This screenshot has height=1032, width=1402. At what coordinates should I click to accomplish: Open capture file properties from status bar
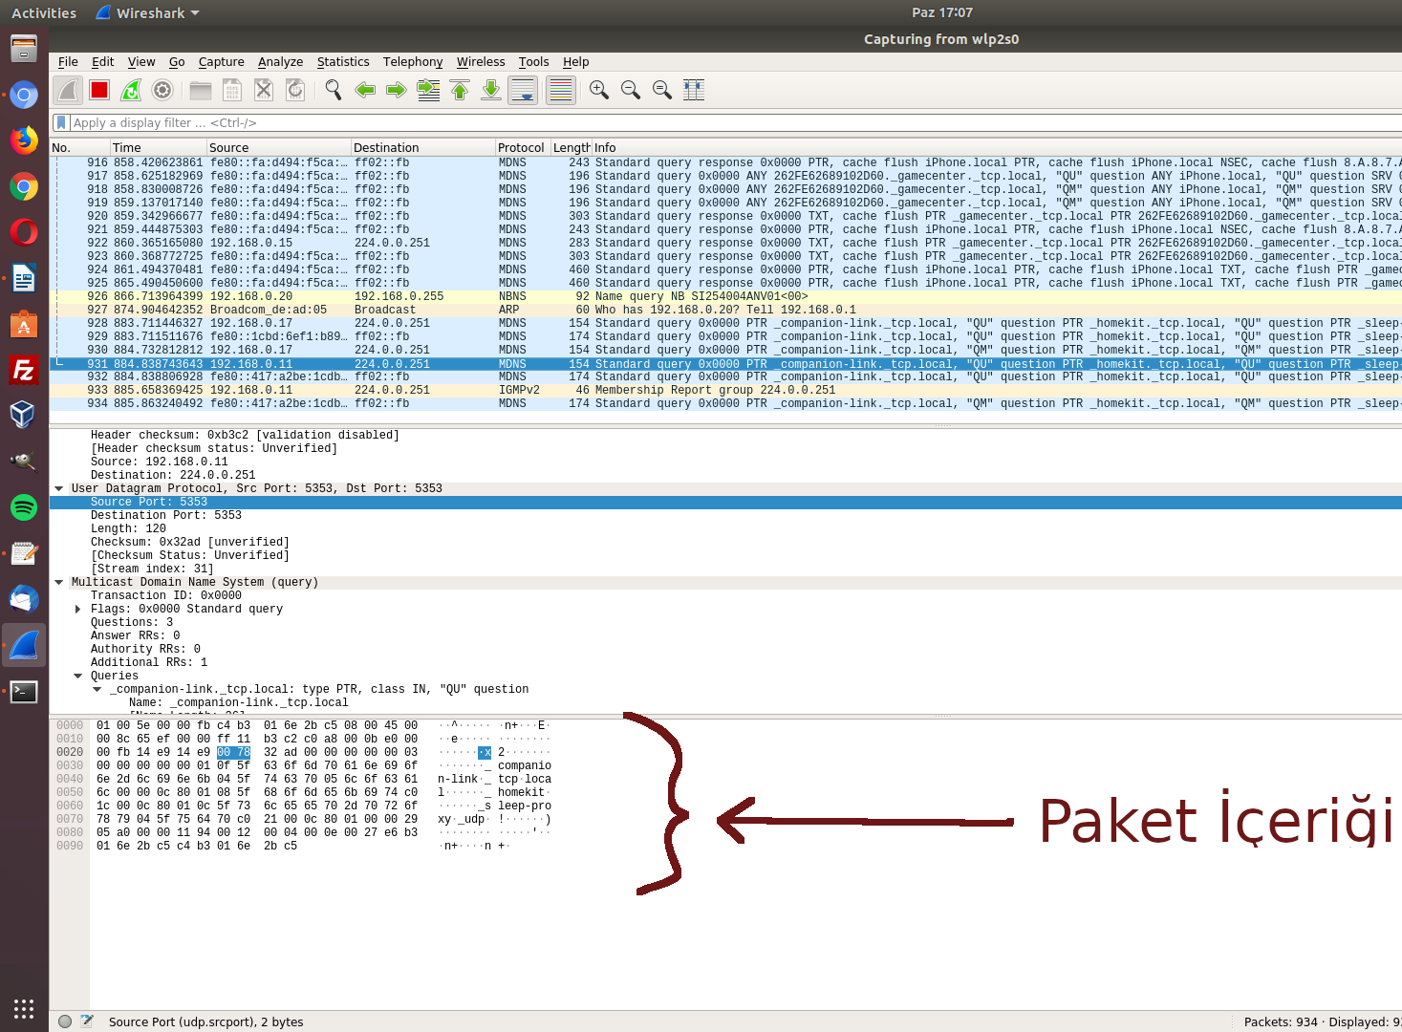tap(87, 1021)
